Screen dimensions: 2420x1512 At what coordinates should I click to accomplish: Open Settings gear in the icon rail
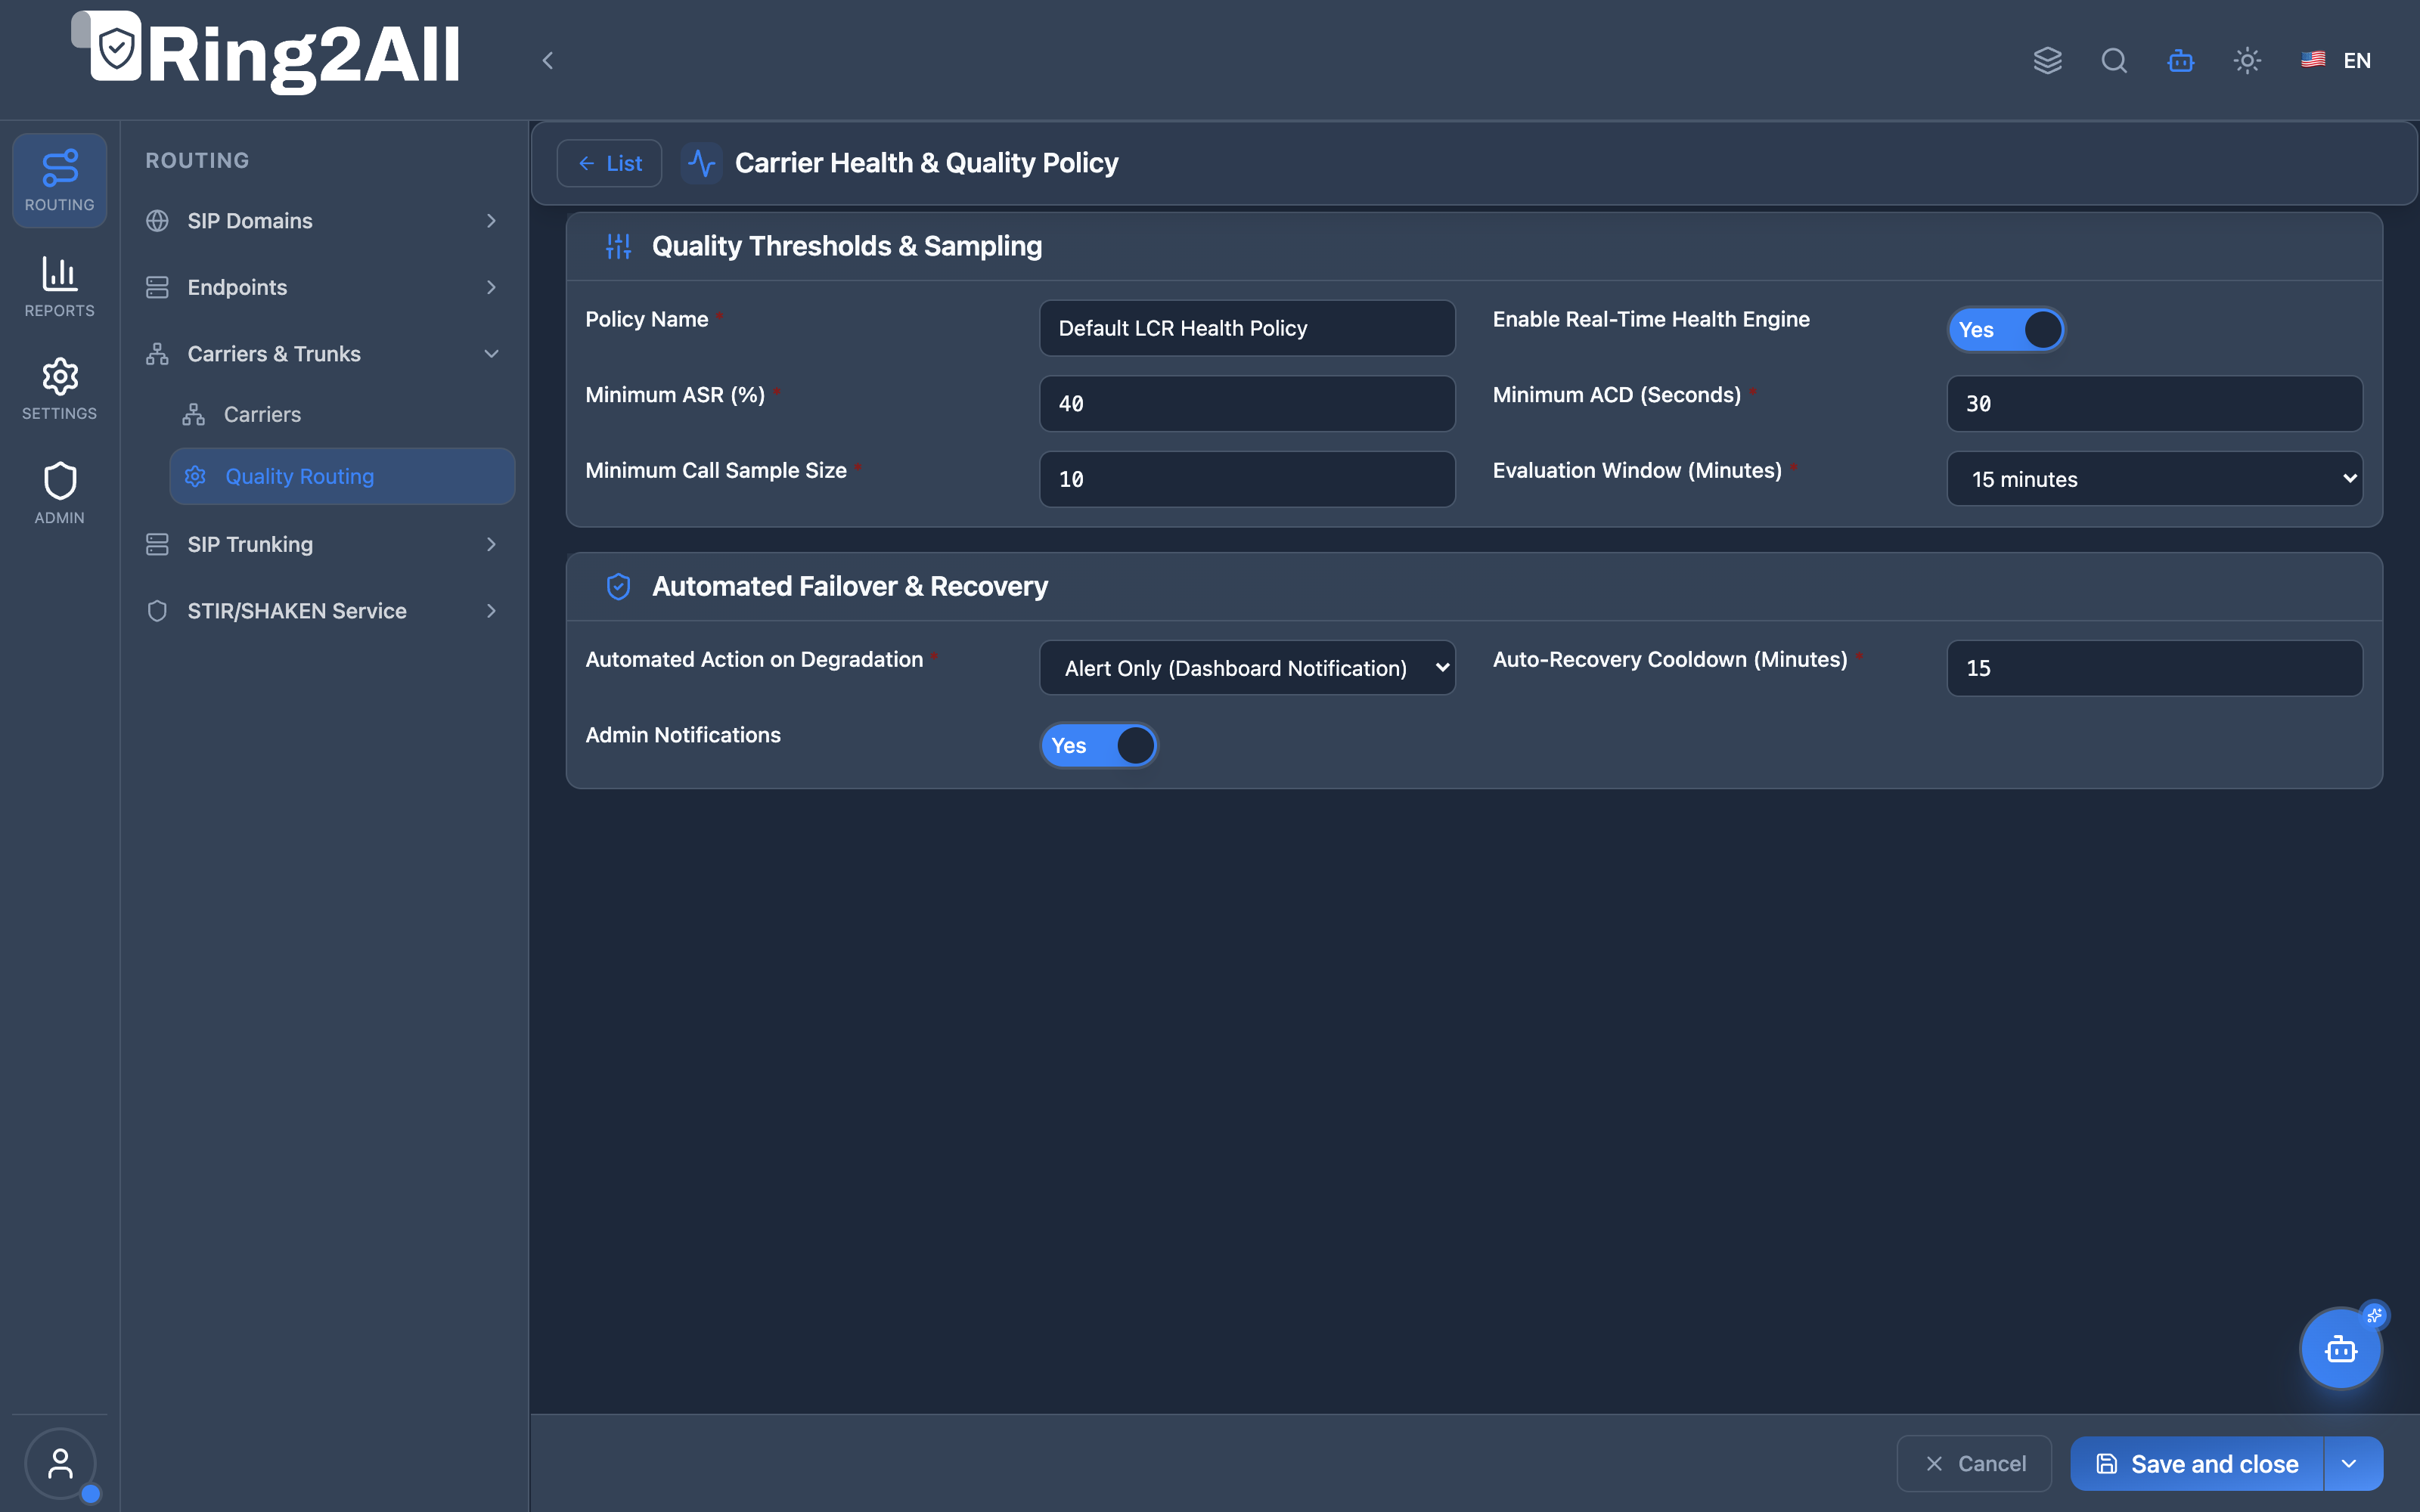coord(60,389)
